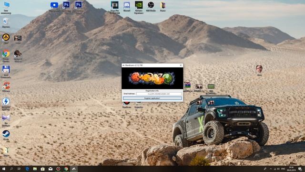Launch Microsoft Edge from the taskbar
This screenshot has width=305, height=172.
27,169
